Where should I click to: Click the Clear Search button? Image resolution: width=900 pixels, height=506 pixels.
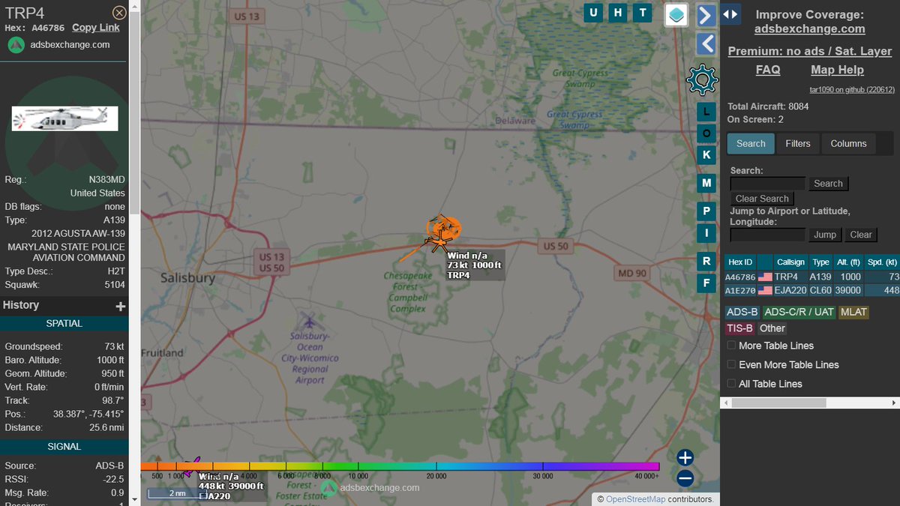[x=762, y=198]
